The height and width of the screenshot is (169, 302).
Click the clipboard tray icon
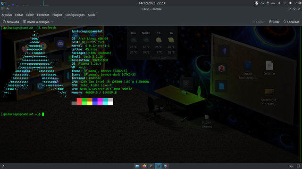[268, 3]
